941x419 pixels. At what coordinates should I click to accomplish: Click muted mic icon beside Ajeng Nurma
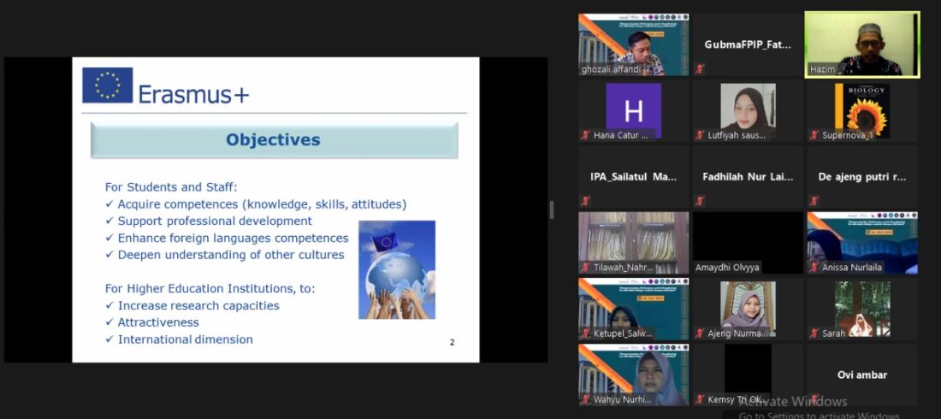tap(700, 333)
